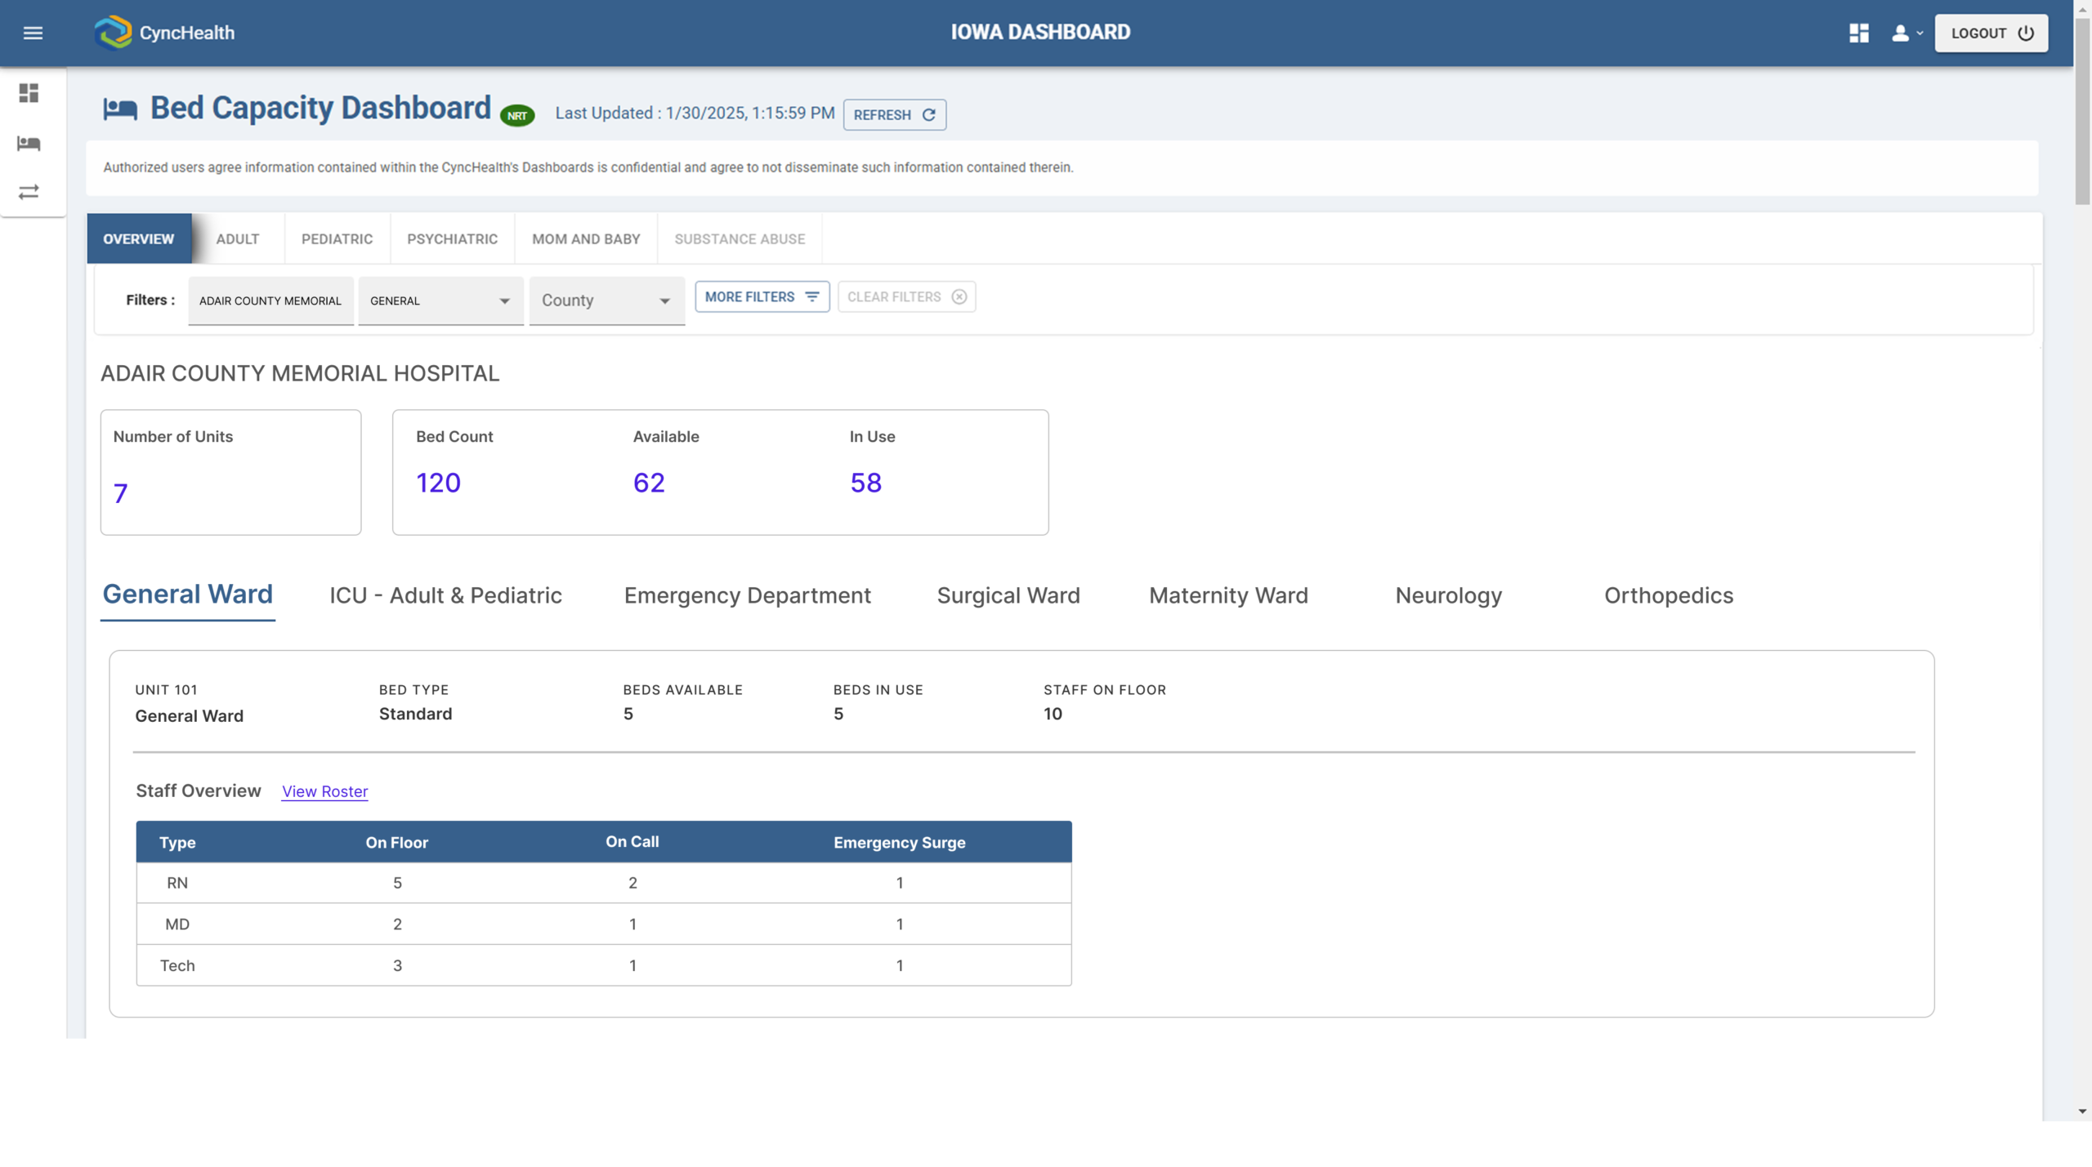Click the green NRT status badge
Viewport: 2092px width, 1167px height.
(516, 115)
